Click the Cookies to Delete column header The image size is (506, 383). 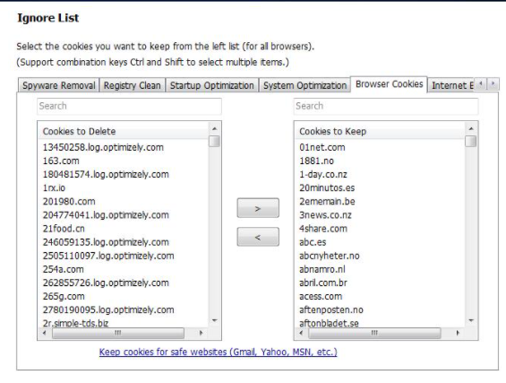[x=124, y=131]
